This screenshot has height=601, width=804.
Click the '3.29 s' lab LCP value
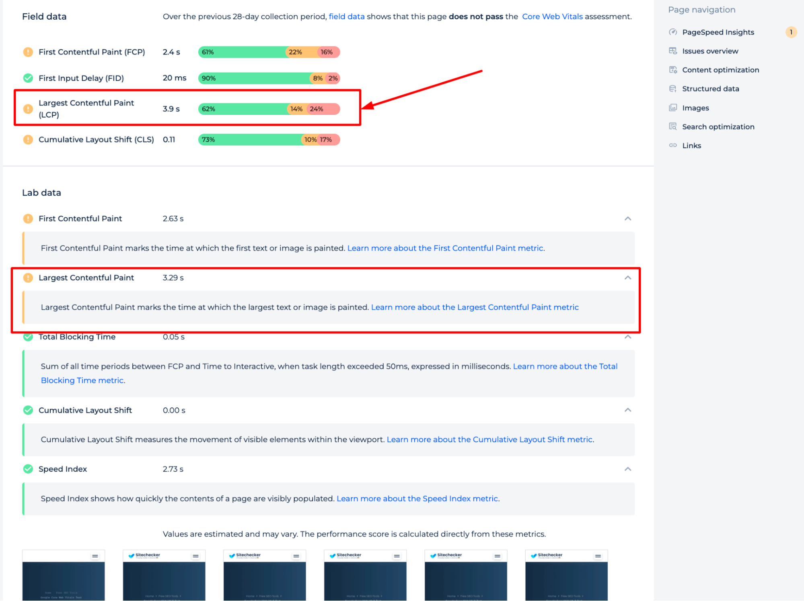point(173,278)
